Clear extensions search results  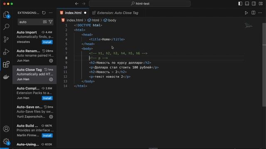[45, 22]
